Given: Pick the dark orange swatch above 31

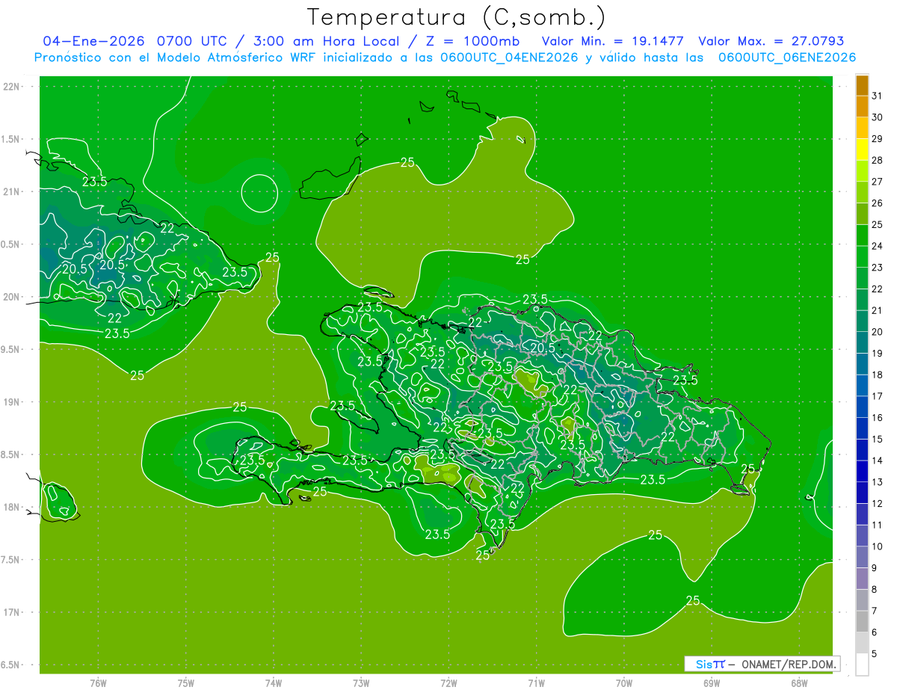Looking at the screenshot, I should point(862,85).
